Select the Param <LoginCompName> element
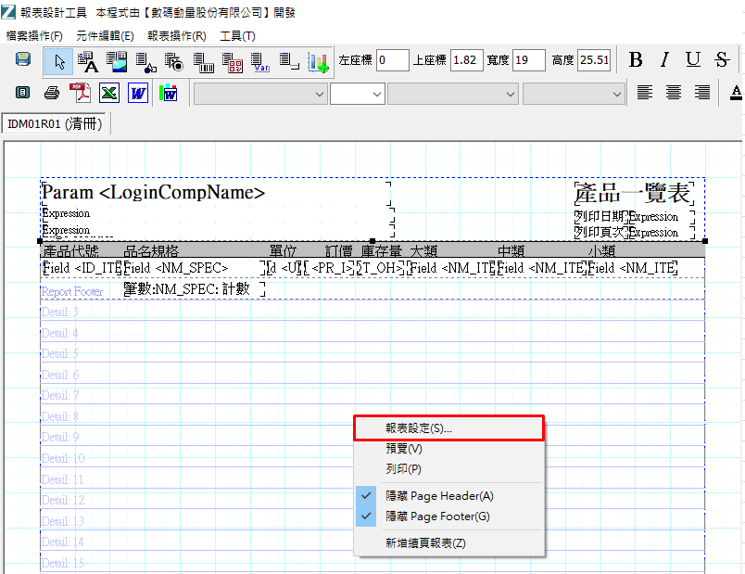745x574 pixels. click(216, 193)
